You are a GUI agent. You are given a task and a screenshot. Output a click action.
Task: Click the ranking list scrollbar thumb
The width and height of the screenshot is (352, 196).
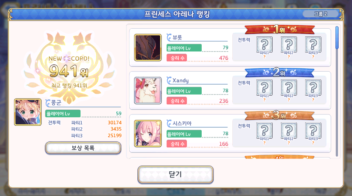(337, 38)
